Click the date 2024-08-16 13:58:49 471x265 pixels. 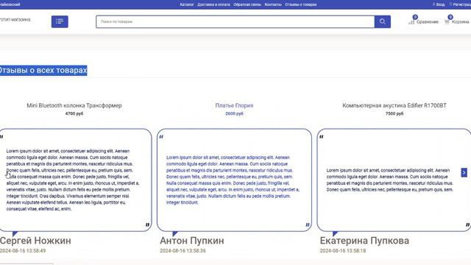click(23, 250)
